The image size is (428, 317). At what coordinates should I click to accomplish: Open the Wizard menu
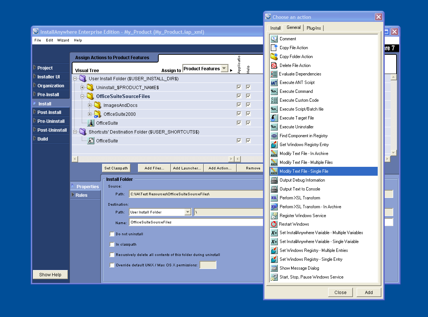click(x=63, y=40)
